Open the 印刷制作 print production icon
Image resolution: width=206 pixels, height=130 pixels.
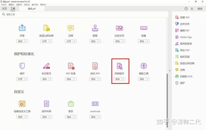[x=119, y=66]
